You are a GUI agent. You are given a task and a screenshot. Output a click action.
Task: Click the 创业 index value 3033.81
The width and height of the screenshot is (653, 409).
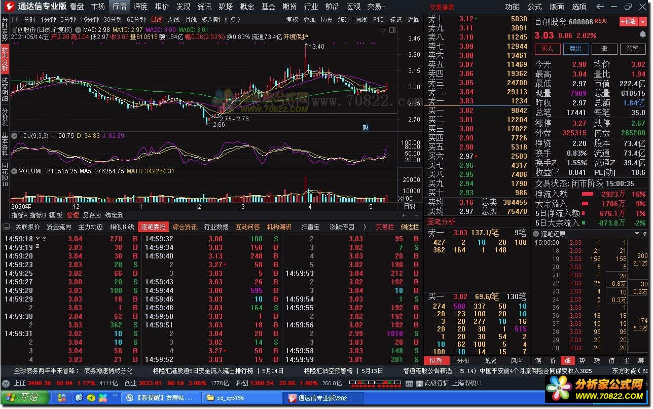point(151,384)
